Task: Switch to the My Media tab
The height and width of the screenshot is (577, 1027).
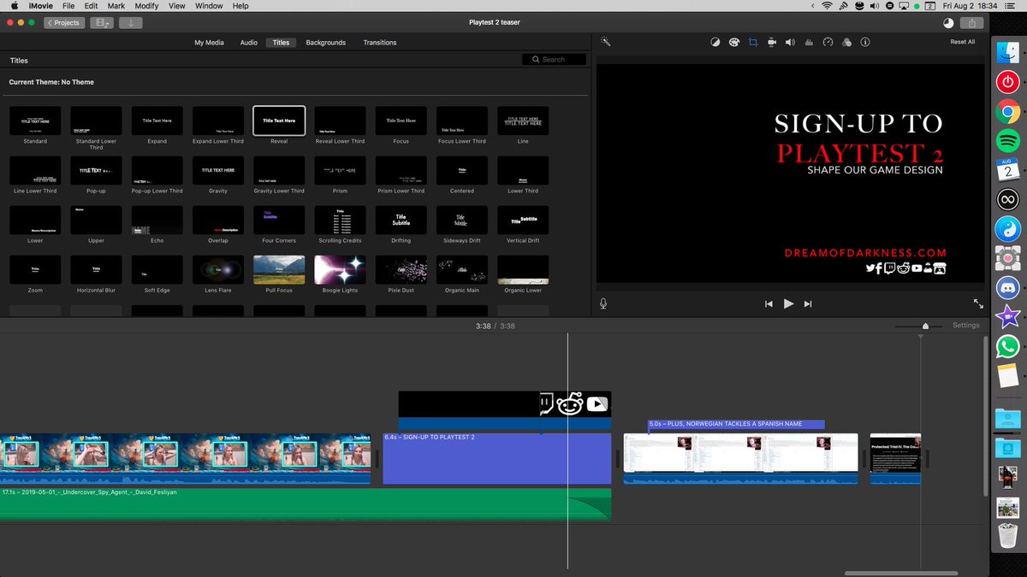Action: pyautogui.click(x=210, y=43)
